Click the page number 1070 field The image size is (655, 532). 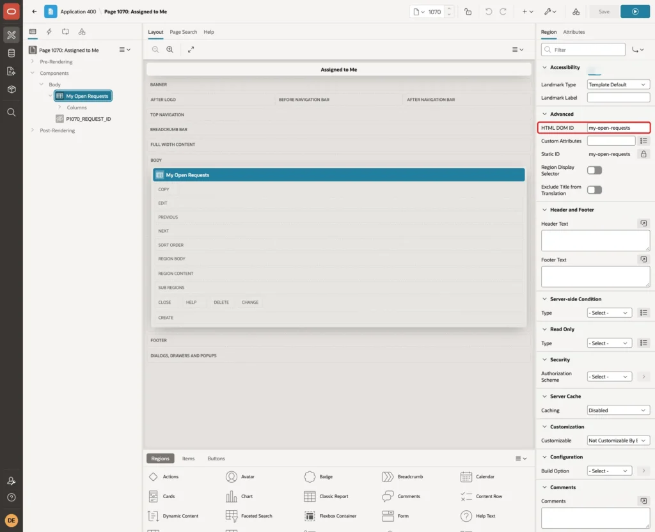pyautogui.click(x=434, y=12)
